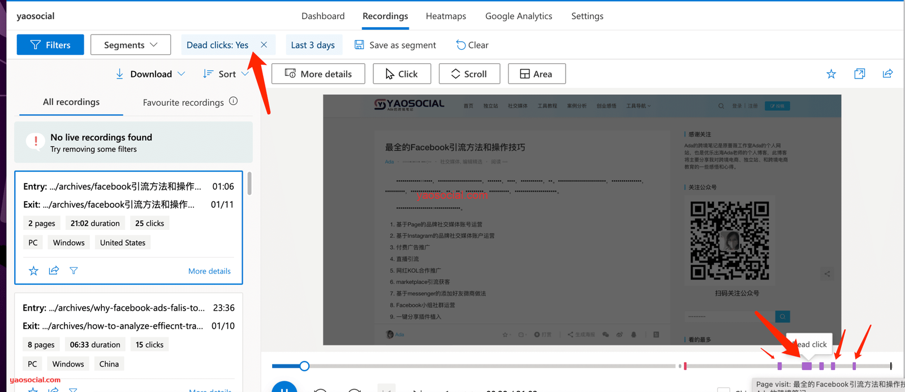Open the Favourite recordings tab

pos(183,102)
